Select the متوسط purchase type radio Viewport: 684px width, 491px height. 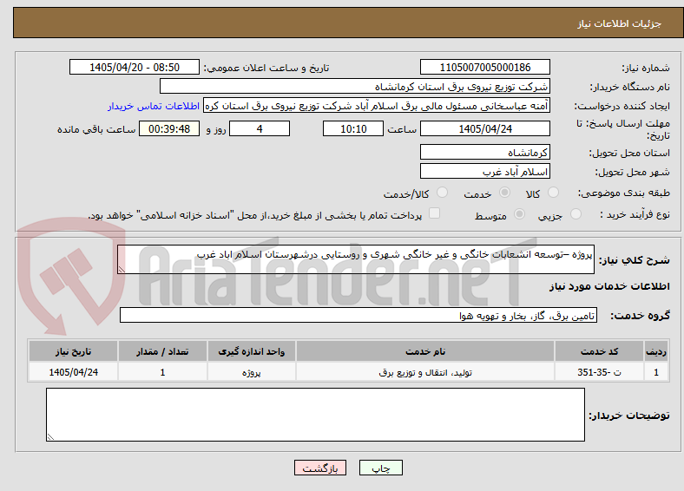[x=519, y=214]
